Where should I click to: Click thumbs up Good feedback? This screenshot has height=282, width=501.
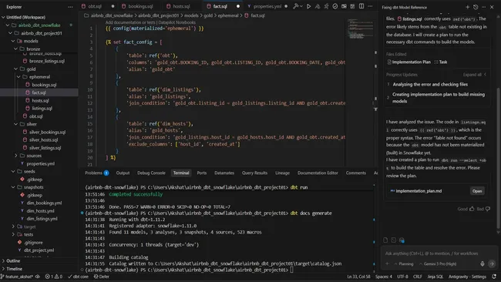(472, 209)
